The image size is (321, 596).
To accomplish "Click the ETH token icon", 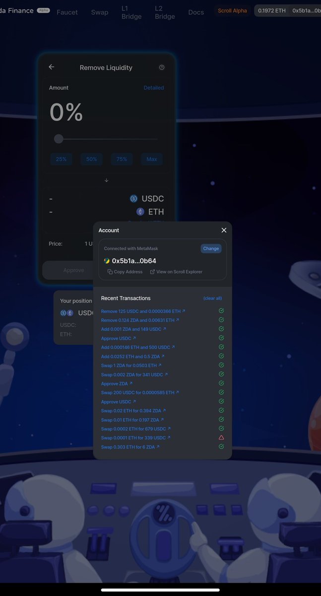I will [x=140, y=212].
